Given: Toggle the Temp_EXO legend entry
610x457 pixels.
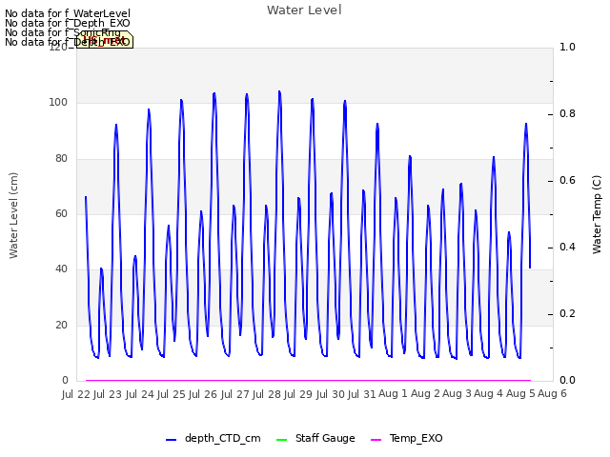Looking at the screenshot, I should (407, 438).
